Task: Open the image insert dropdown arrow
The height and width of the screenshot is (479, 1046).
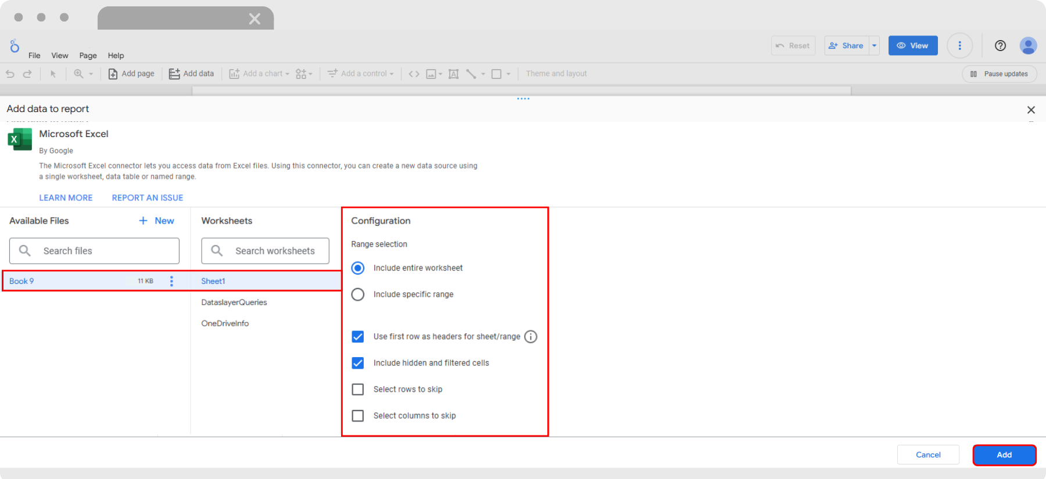Action: (440, 74)
